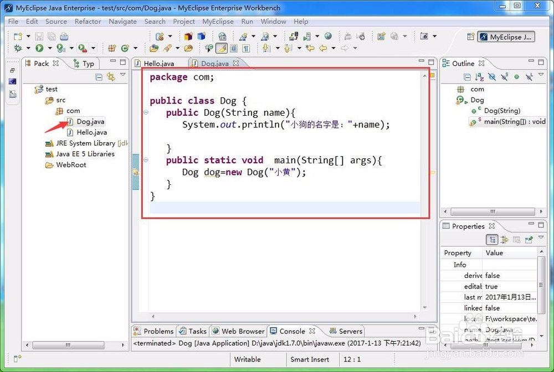Click the New Java Package icon
This screenshot has width=554, height=372.
tap(112, 48)
